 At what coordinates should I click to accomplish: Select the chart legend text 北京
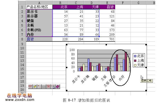[140, 56]
